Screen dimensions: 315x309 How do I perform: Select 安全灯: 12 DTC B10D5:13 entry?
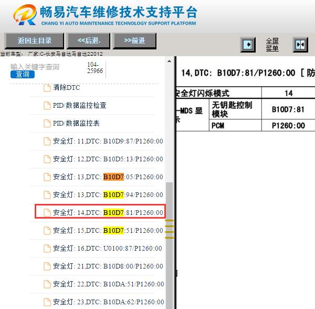pyautogui.click(x=108, y=159)
